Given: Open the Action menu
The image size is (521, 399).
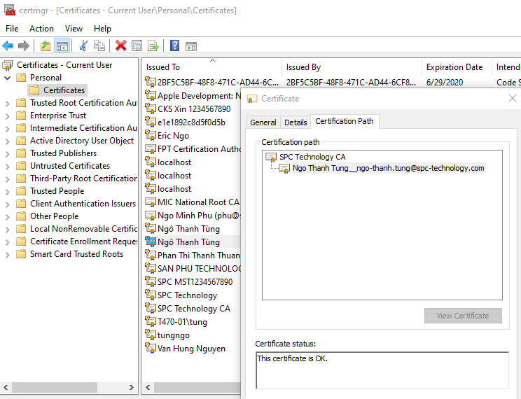Looking at the screenshot, I should tap(41, 29).
